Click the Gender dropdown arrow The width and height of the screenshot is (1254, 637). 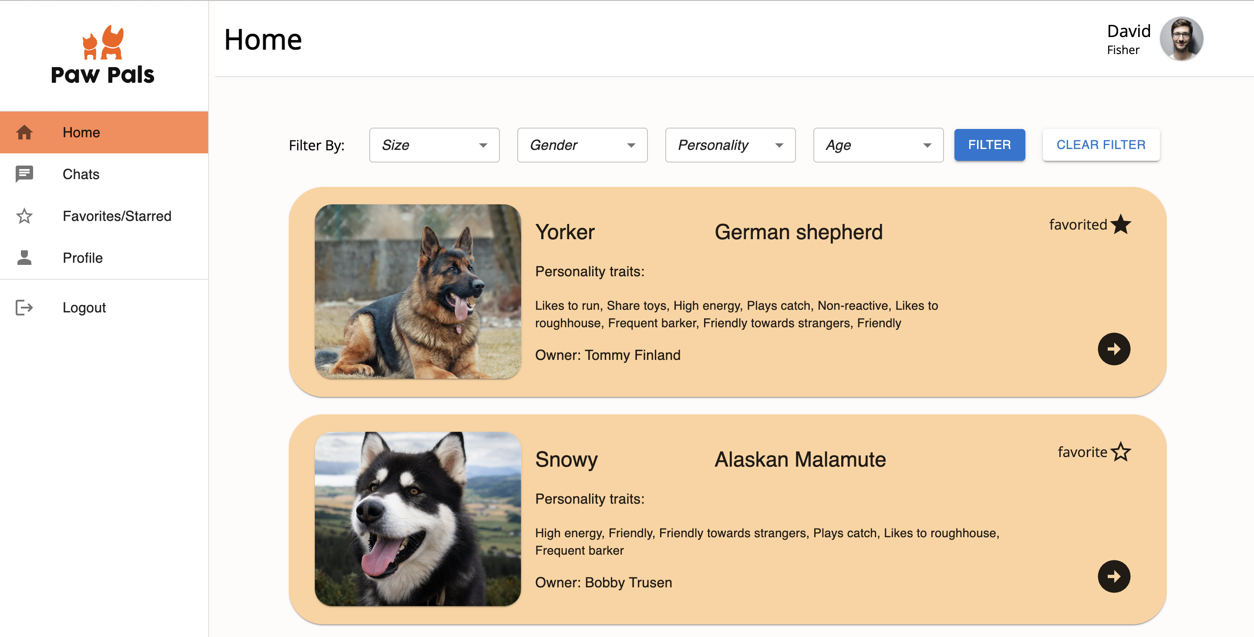click(x=631, y=145)
